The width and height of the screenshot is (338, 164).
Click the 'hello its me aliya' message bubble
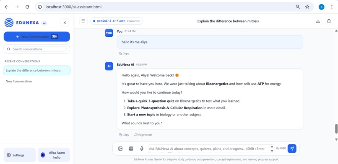(x=210, y=42)
